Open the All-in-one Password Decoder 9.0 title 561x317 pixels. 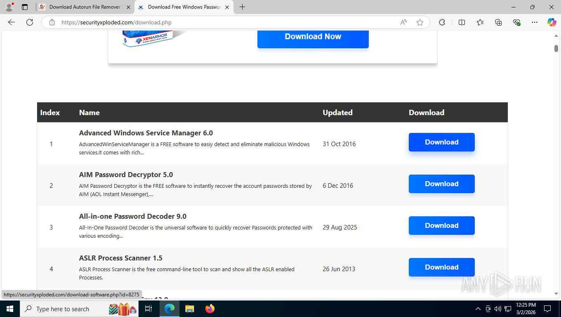[133, 216]
